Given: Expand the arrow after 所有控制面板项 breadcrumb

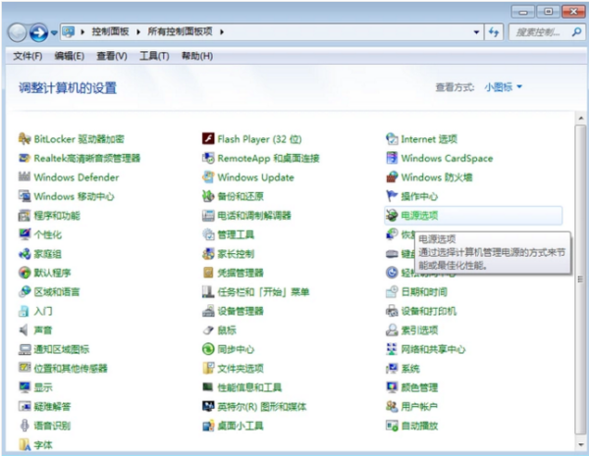Looking at the screenshot, I should pos(222,32).
